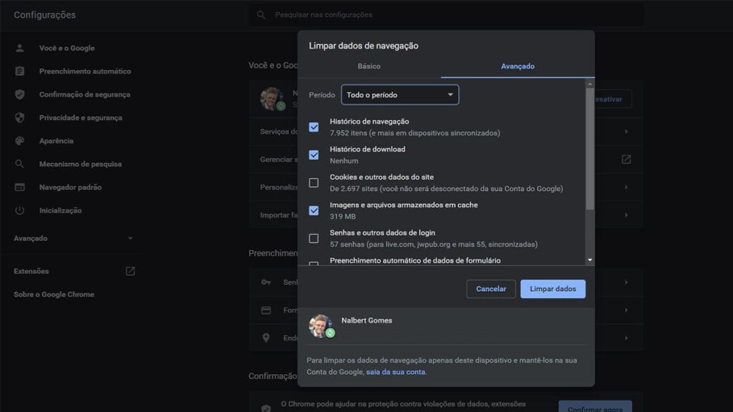Click the Pesquisar nas configurações search field
Image resolution: width=733 pixels, height=412 pixels.
click(x=446, y=15)
